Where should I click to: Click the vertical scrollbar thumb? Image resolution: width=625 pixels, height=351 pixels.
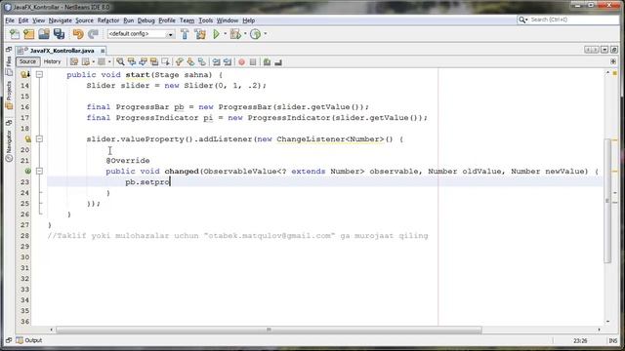click(x=607, y=201)
